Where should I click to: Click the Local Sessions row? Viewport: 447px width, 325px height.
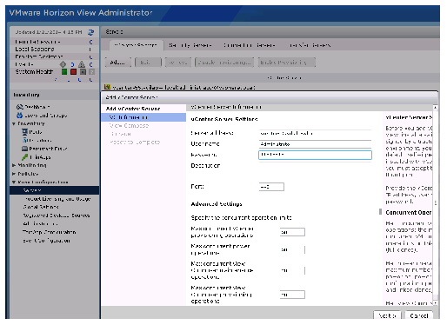click(x=55, y=49)
